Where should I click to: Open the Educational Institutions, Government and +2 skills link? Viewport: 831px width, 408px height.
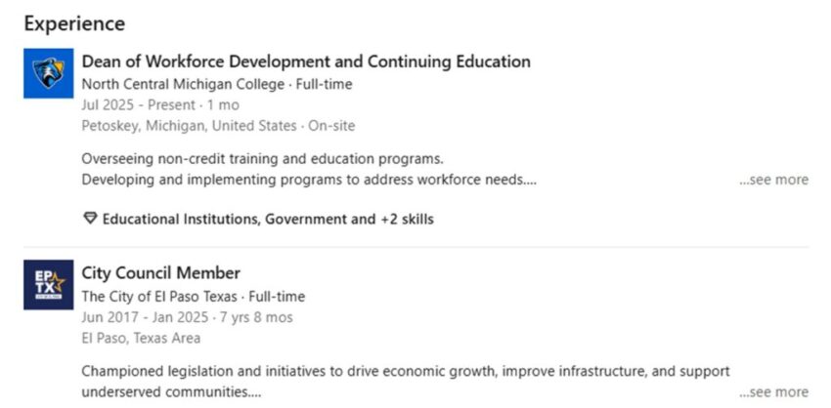268,220
